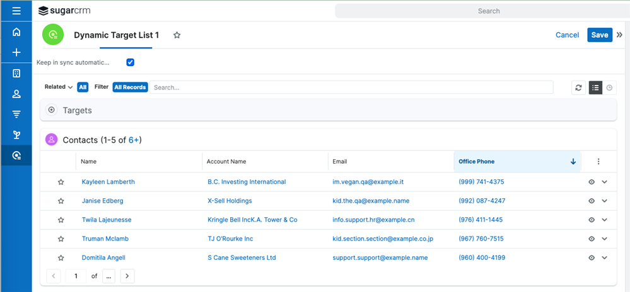The image size is (630, 292).
Task: Open the hamburger navigation menu
Action: 16,11
